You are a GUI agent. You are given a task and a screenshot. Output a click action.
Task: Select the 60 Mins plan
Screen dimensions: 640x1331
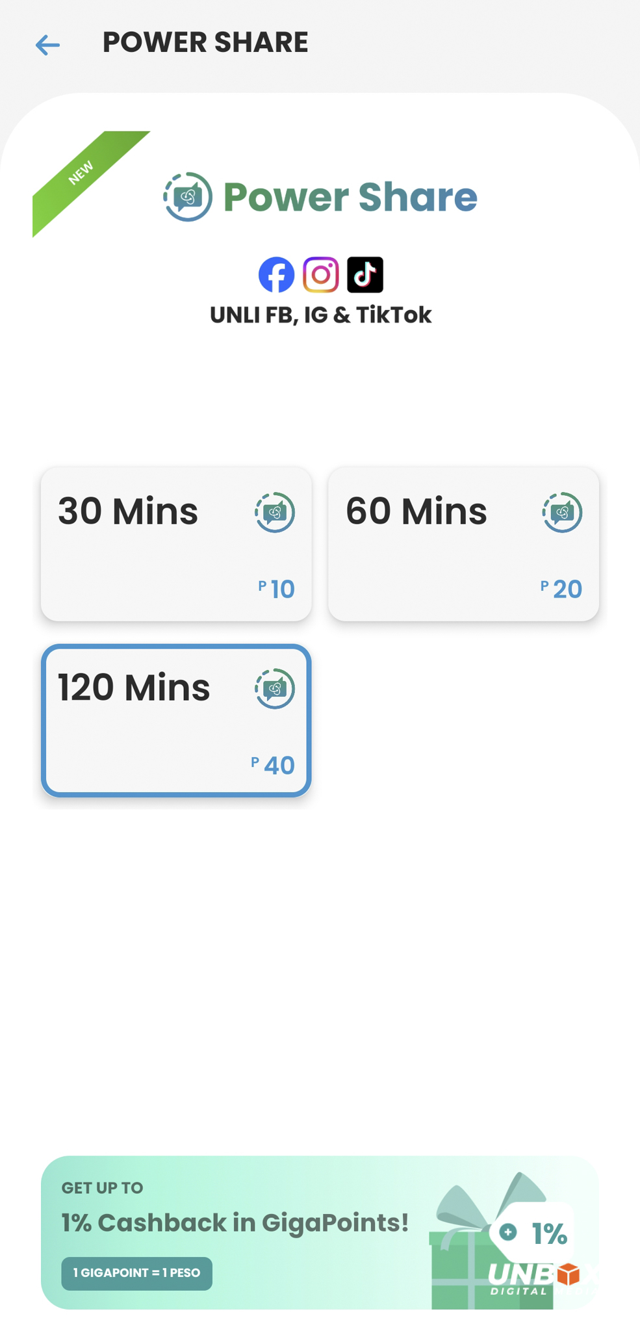point(463,544)
